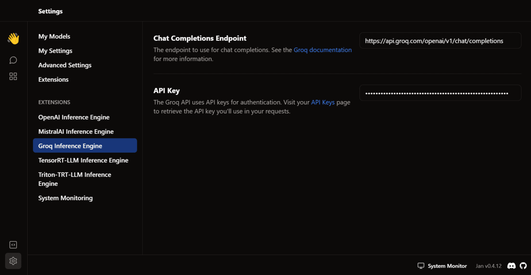Image resolution: width=531 pixels, height=275 pixels.
Task: Select MistralAI Inference Engine
Action: click(x=76, y=132)
